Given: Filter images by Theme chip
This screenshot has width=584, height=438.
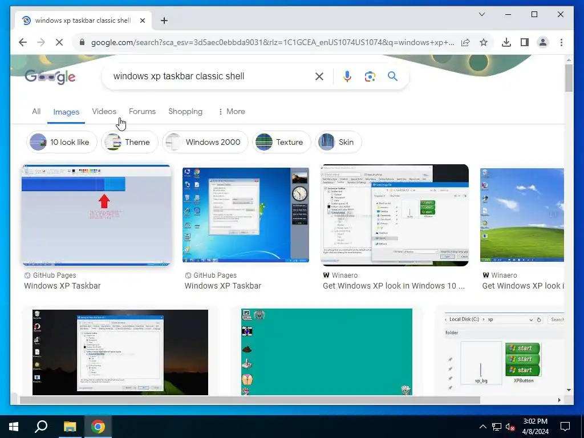Looking at the screenshot, I should coord(129,142).
